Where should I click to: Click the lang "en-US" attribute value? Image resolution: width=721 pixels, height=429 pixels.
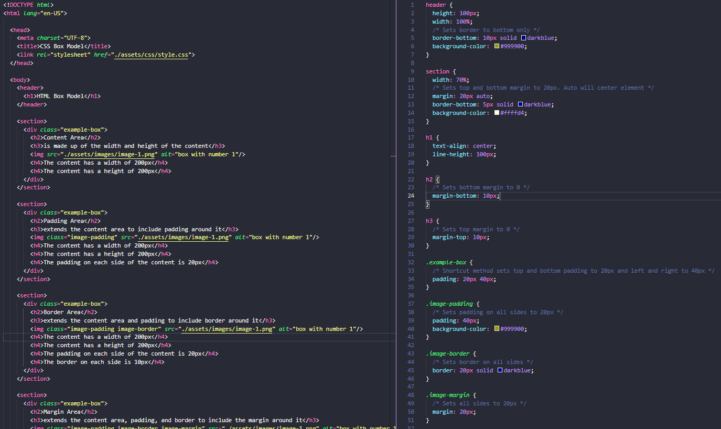tap(52, 13)
